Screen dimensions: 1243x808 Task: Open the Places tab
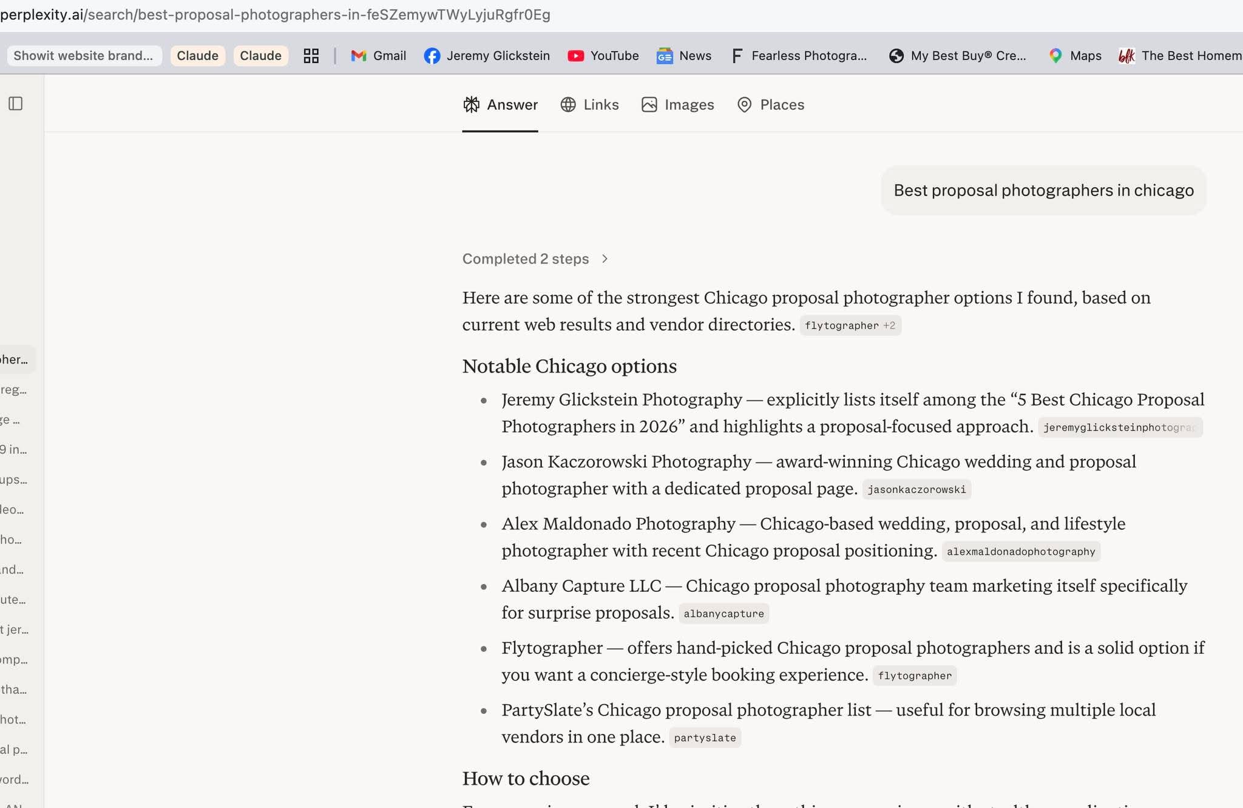tap(770, 104)
